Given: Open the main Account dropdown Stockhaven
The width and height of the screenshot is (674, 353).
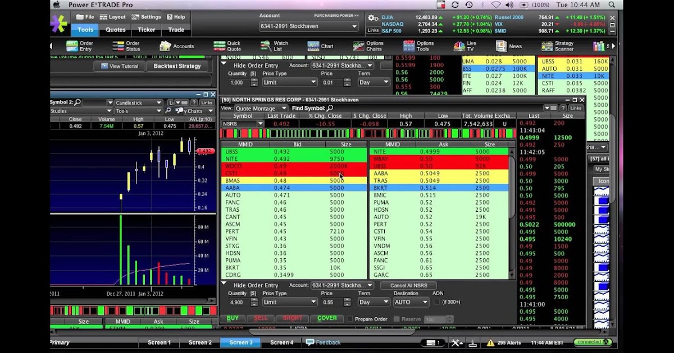Looking at the screenshot, I should pos(309,26).
